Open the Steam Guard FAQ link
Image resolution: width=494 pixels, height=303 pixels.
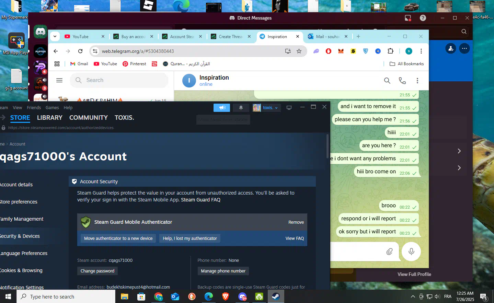[x=201, y=200]
